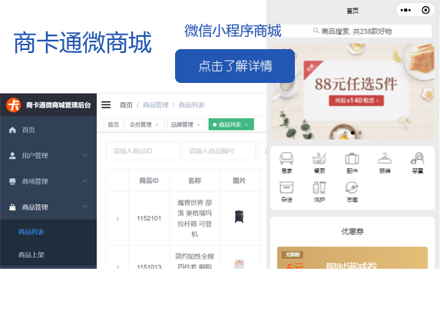This screenshot has width=440, height=311.
Task: Click the red 再抢¥140 button on banner
Action: click(x=356, y=101)
